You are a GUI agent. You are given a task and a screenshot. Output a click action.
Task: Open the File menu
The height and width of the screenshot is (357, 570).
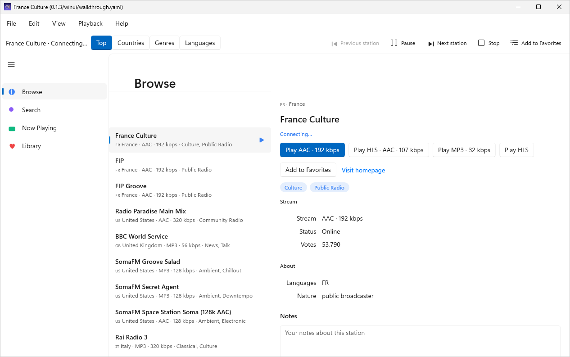[11, 23]
